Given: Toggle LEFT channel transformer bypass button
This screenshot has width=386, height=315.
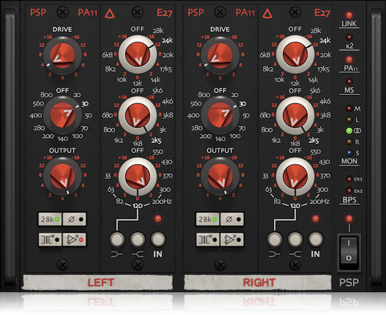Looking at the screenshot, I should pyautogui.click(x=50, y=240).
